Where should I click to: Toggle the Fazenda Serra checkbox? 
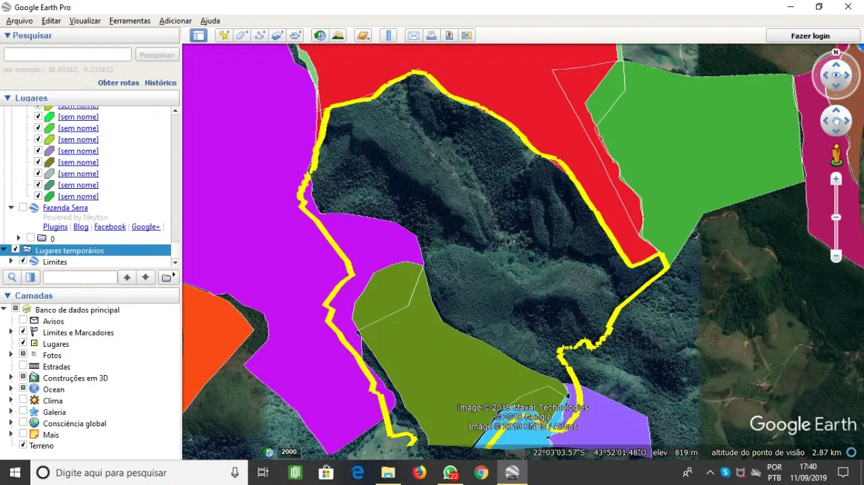pyautogui.click(x=23, y=208)
